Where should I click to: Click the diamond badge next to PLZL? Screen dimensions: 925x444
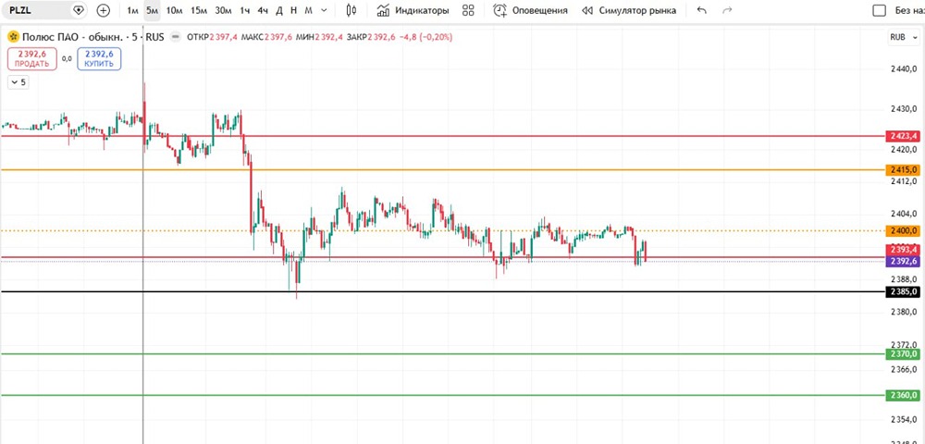click(x=79, y=10)
